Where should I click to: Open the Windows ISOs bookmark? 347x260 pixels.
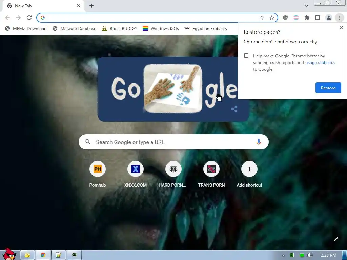tap(161, 28)
